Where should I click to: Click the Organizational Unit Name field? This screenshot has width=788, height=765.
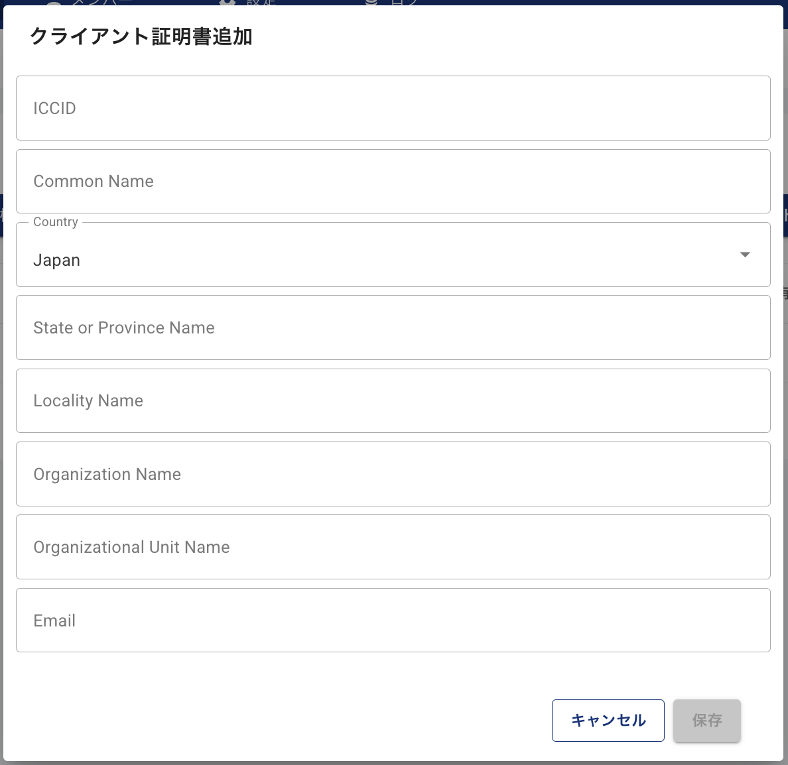(393, 547)
